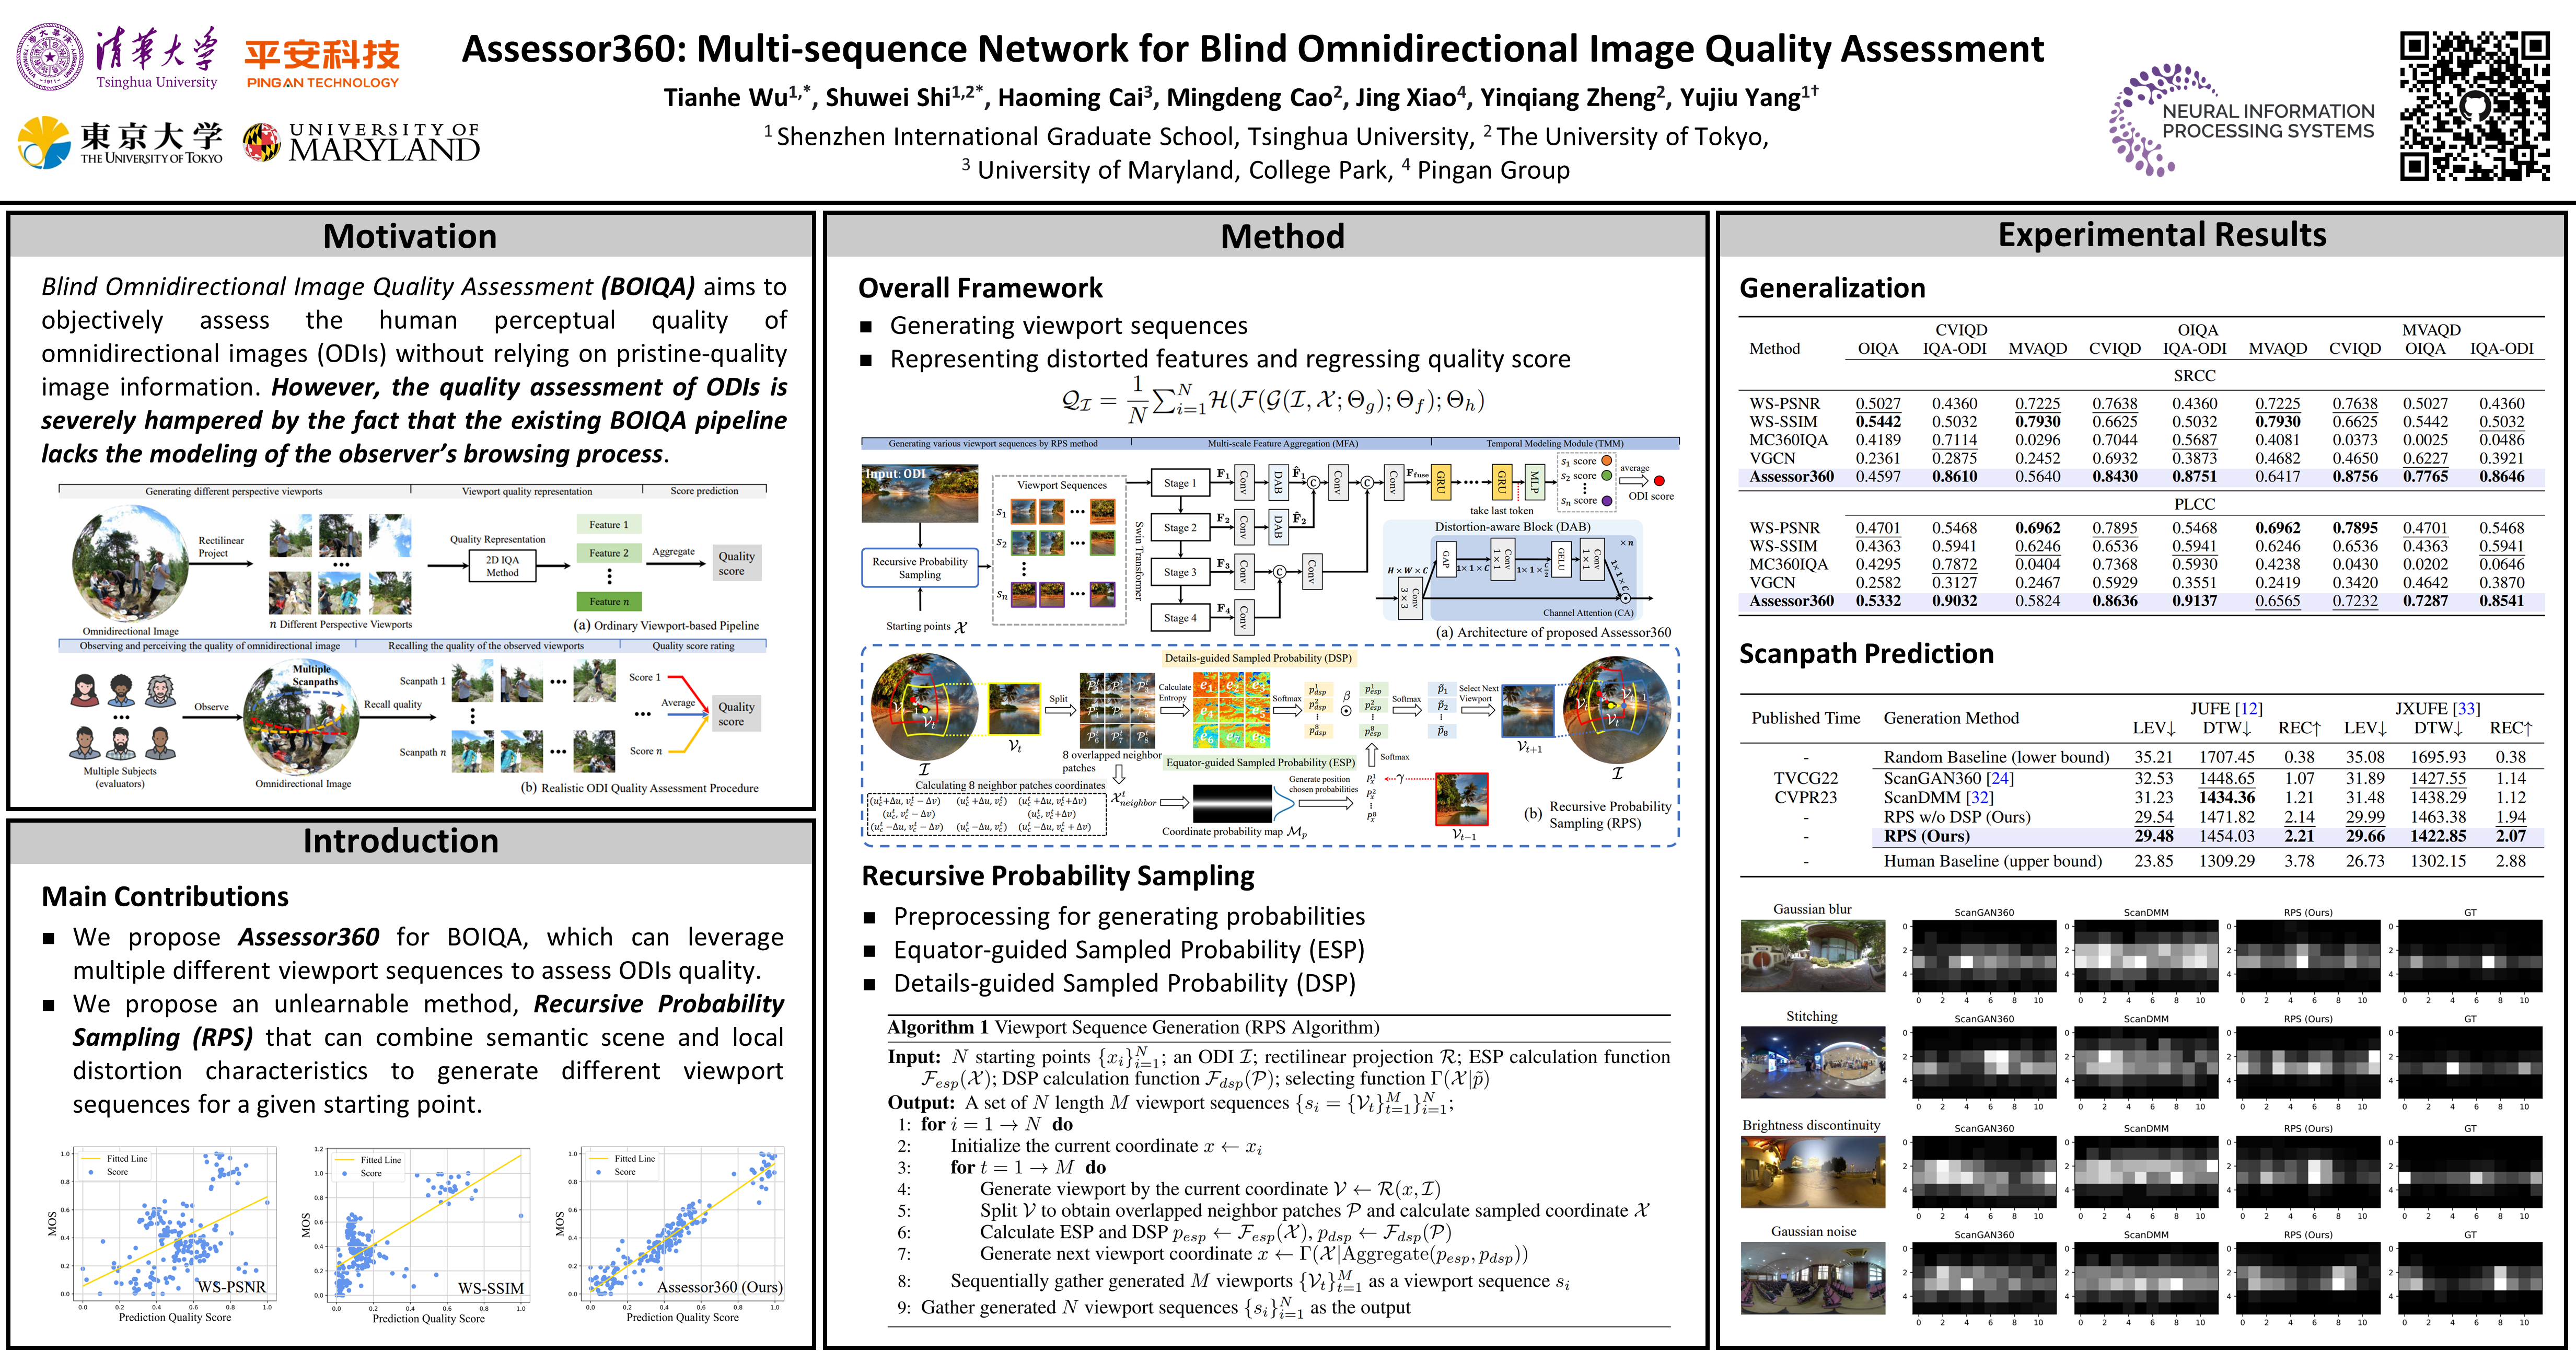Viewport: 2576px width, 1362px height.
Task: Click the JUFE citation link [12]
Action: coord(2249,708)
